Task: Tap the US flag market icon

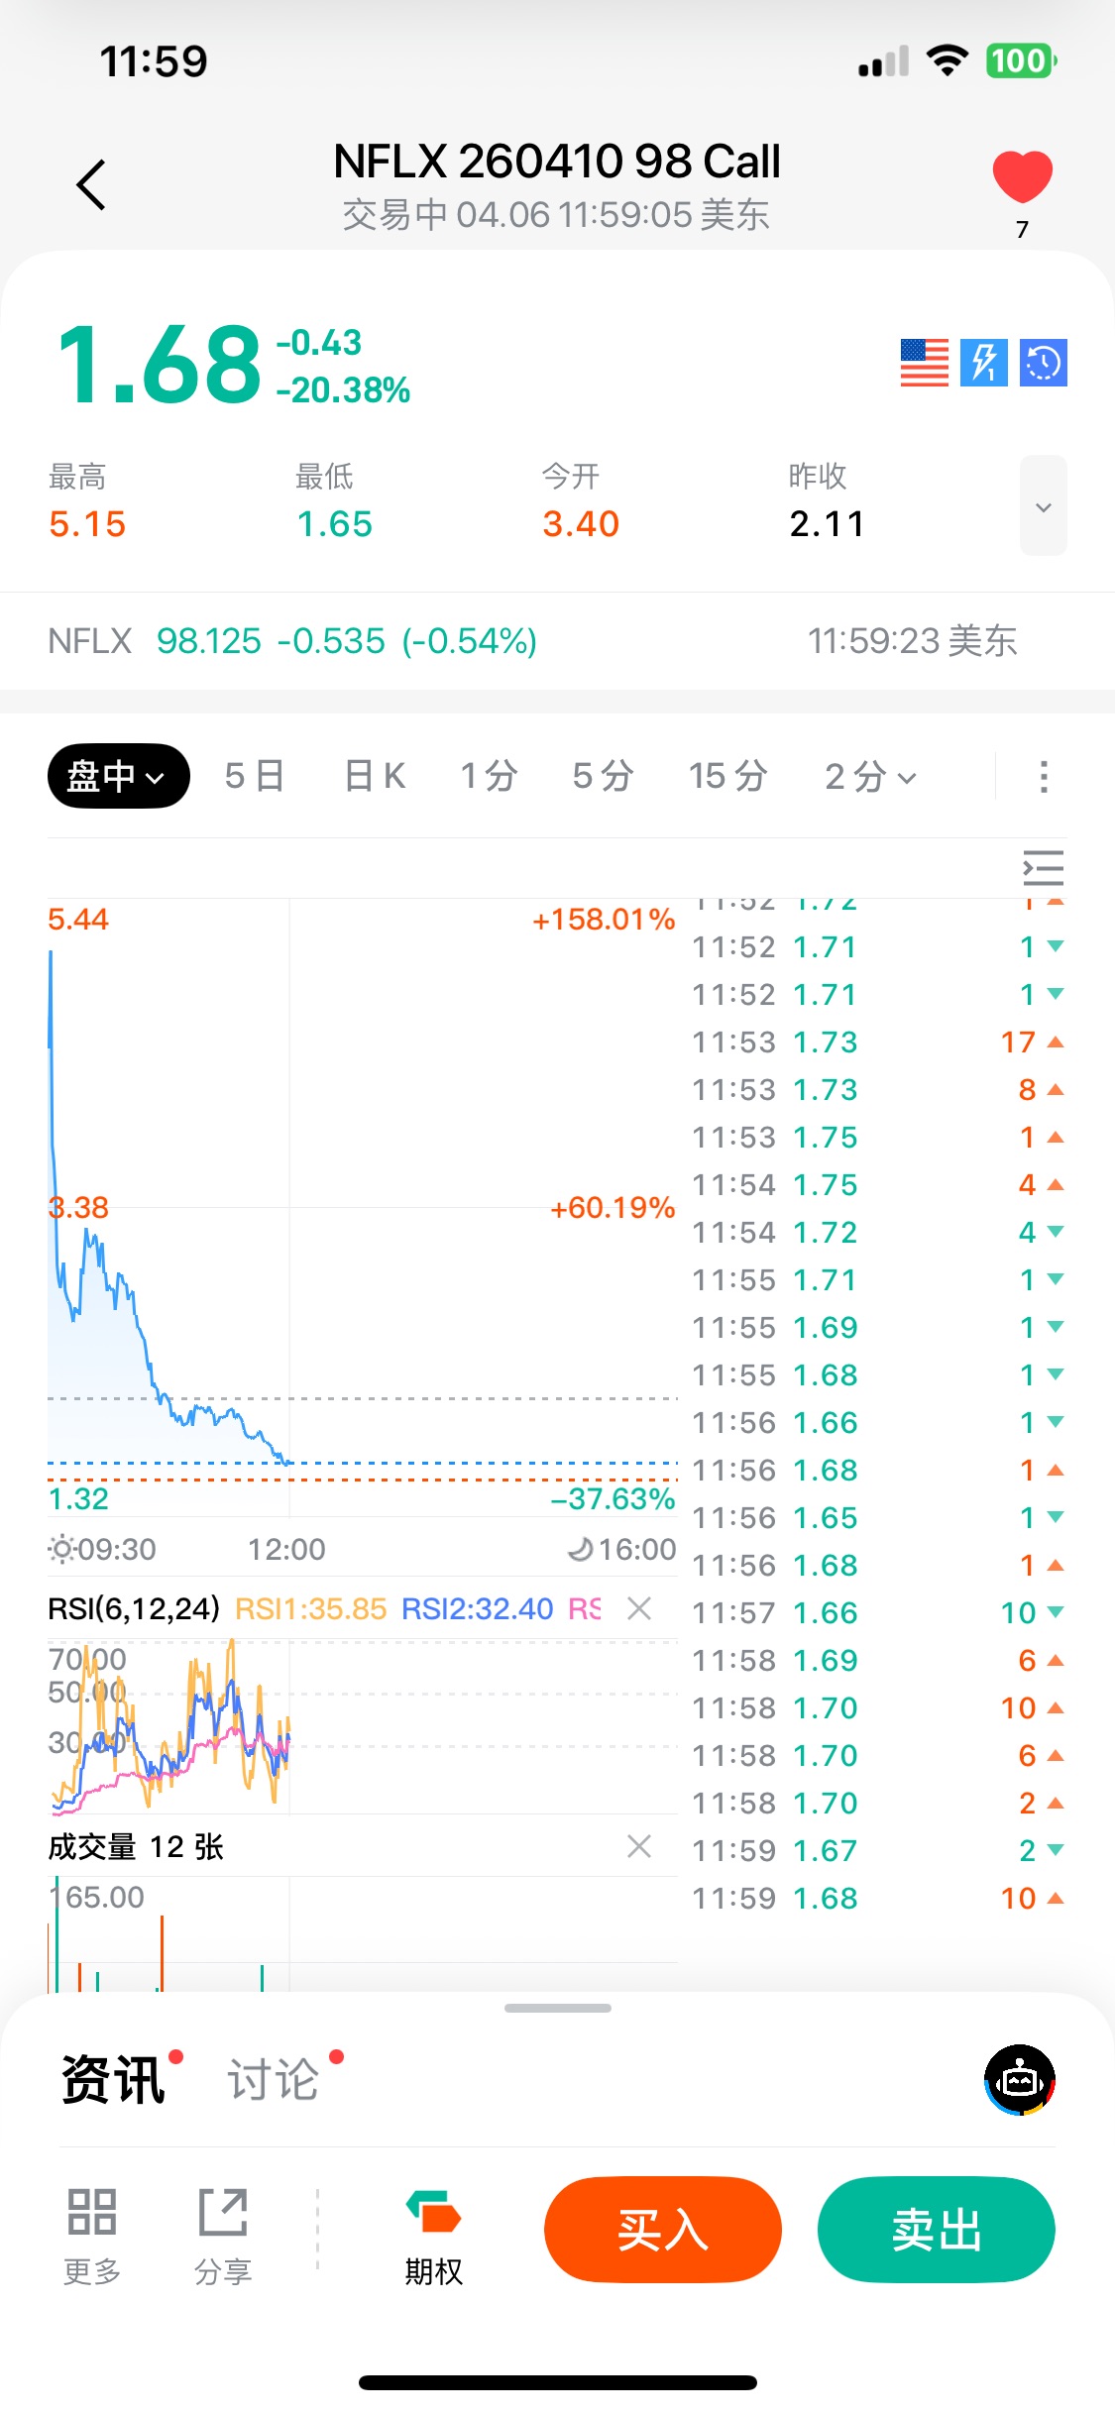Action: pyautogui.click(x=924, y=363)
